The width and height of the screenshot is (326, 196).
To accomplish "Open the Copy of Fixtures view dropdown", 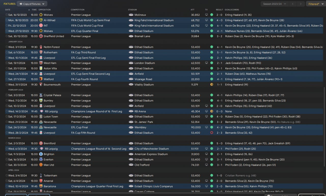I will tap(32, 4).
